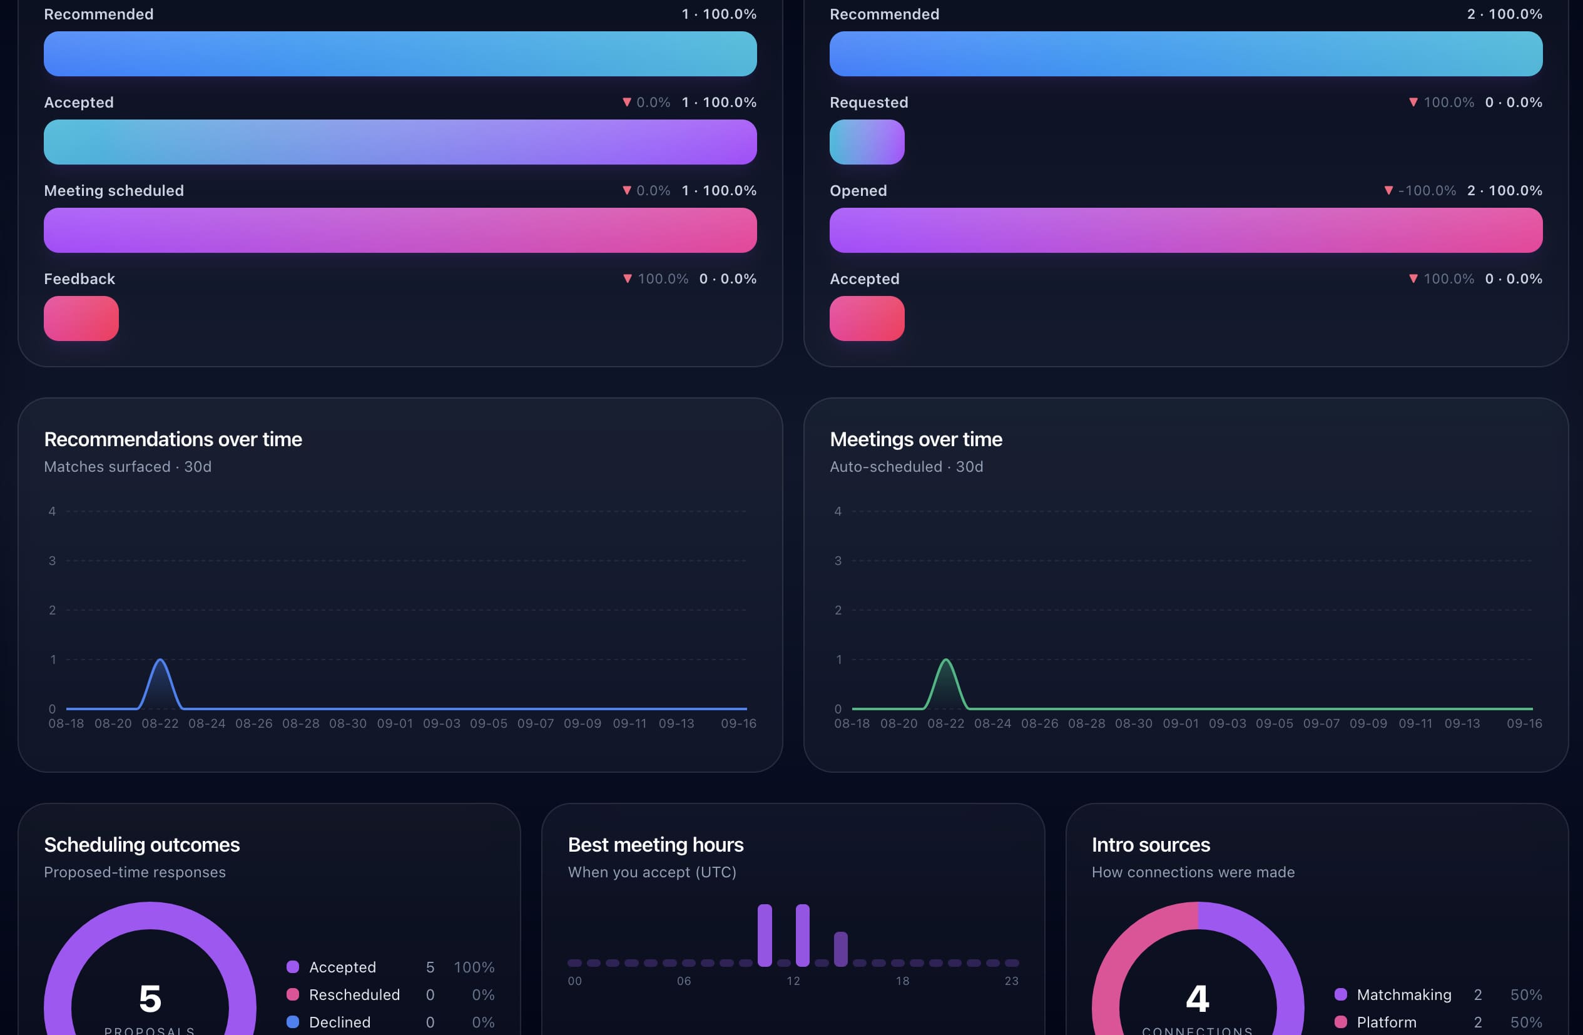Click the When you accept (UTC) subtitle
This screenshot has height=1035, width=1583.
click(652, 872)
